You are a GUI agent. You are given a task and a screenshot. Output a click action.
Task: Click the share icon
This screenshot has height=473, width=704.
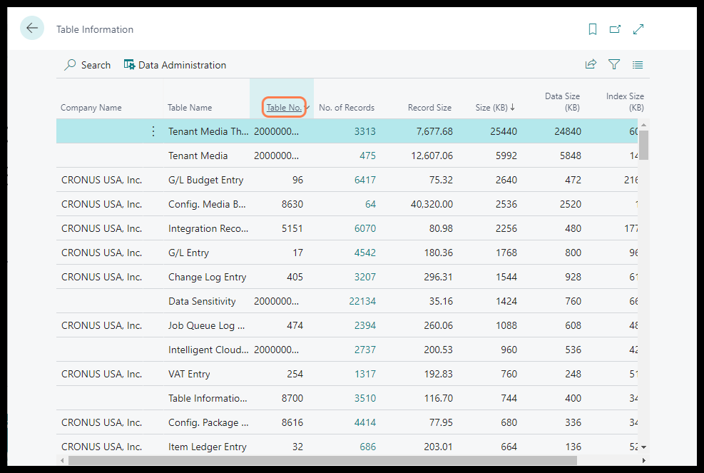591,65
